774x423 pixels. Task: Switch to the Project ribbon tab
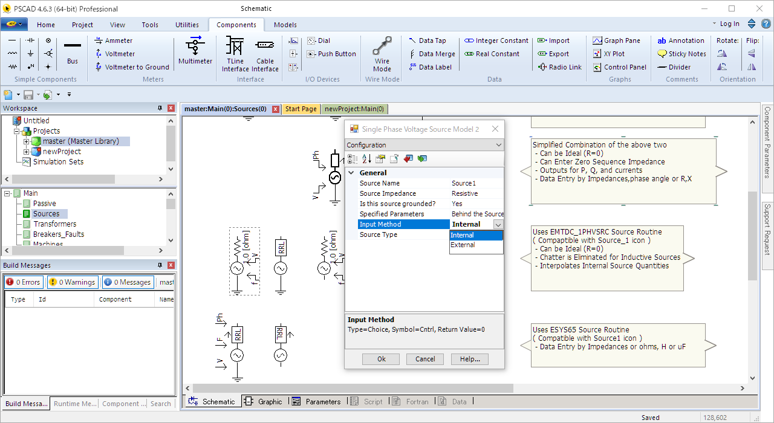pyautogui.click(x=82, y=25)
